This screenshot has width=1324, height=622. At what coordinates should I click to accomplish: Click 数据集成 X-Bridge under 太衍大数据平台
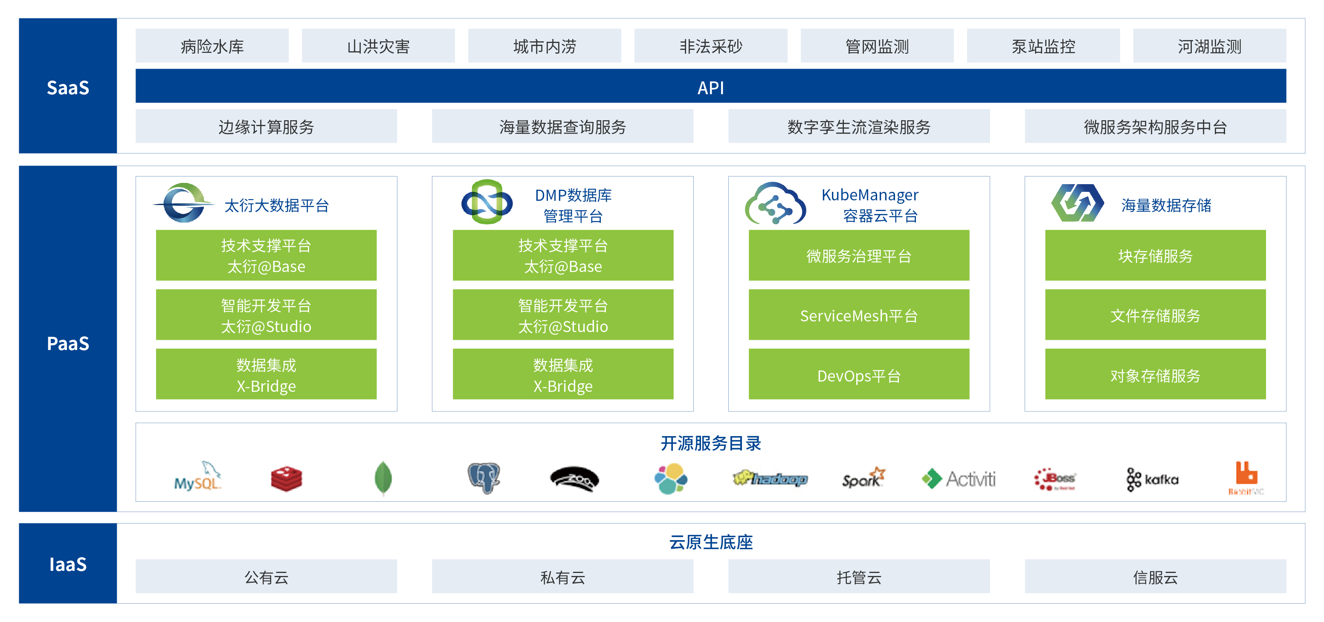(266, 374)
